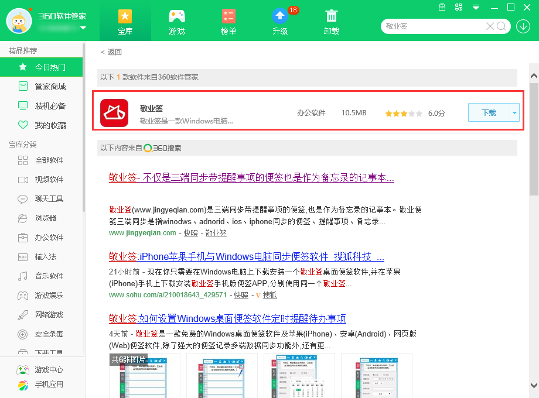The width and height of the screenshot is (539, 398).
Task: Click the 下载 button for 敬业签
Action: pos(489,112)
